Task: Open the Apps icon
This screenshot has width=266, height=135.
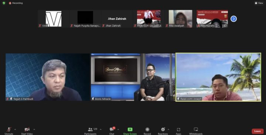Action: click(178, 129)
